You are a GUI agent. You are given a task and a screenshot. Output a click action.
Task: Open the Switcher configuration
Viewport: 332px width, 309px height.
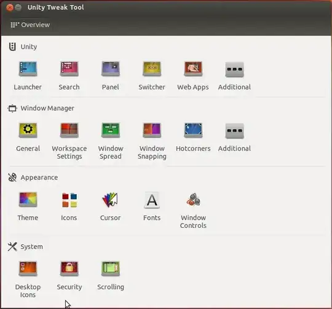coord(152,75)
